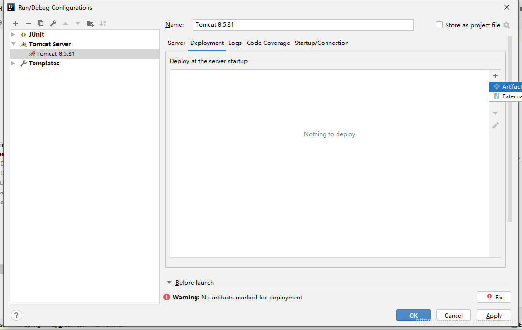Viewport: 522px width, 330px height.
Task: Click the IntelliJ icon in the title bar
Action: 11,7
